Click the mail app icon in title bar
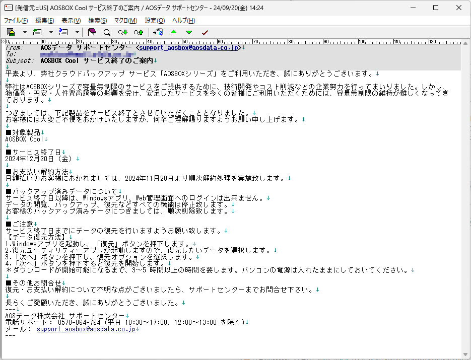Screen dimensions: 471x360 [9, 8]
